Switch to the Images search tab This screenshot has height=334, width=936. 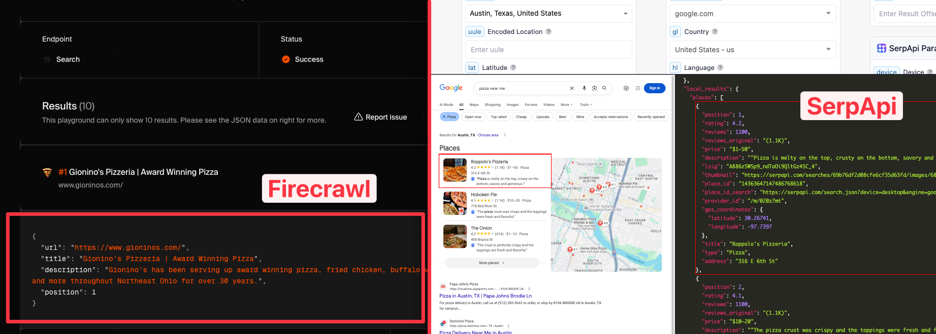pyautogui.click(x=512, y=105)
